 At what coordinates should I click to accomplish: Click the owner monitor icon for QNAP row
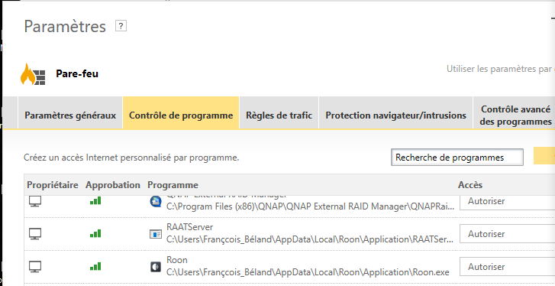pos(34,202)
